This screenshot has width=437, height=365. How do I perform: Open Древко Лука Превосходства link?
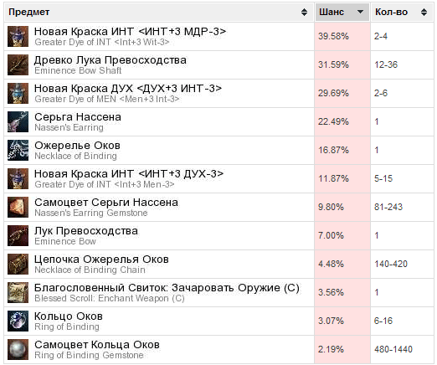pyautogui.click(x=111, y=60)
